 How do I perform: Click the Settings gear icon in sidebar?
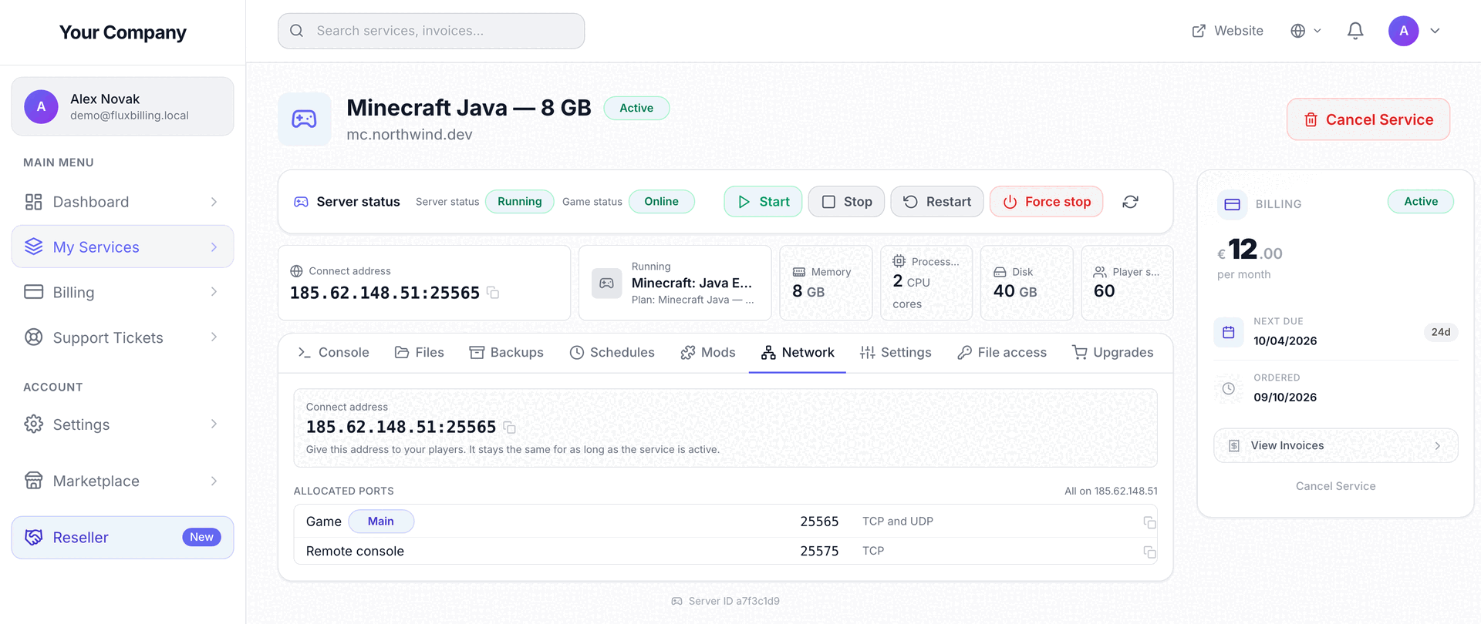coord(33,424)
